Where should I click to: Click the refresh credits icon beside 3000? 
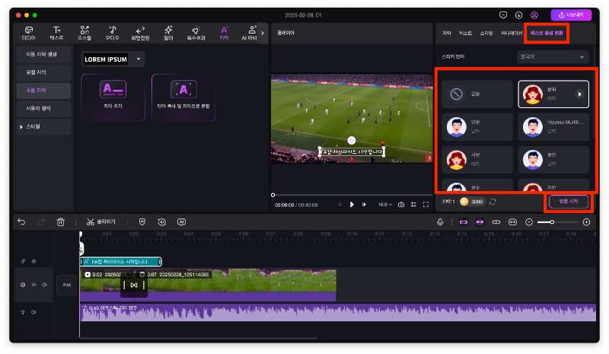click(x=493, y=201)
